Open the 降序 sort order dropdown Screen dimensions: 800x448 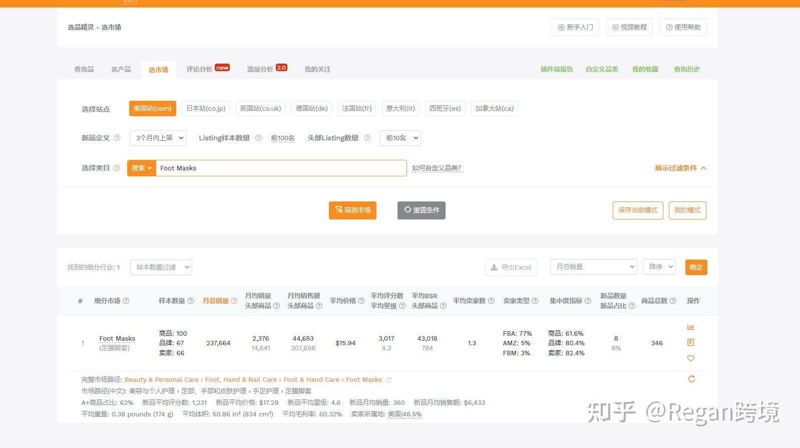(x=659, y=267)
